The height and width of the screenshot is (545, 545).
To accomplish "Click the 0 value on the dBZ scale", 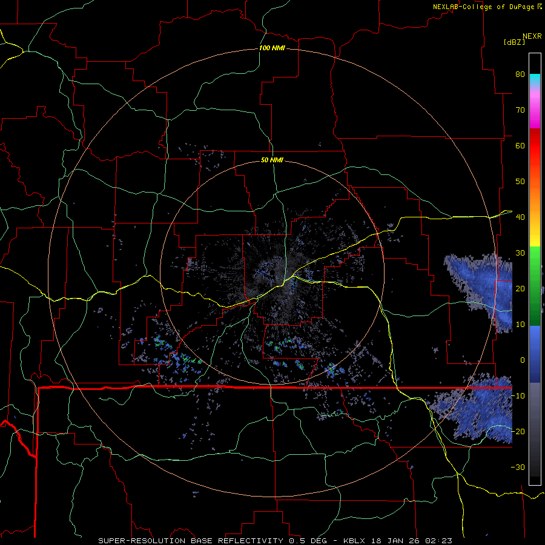I will (522, 360).
